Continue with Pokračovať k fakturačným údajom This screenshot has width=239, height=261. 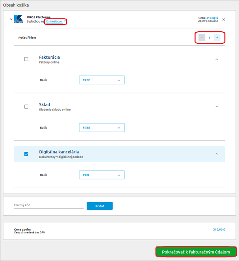point(196,252)
